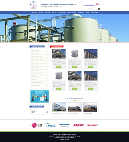Screen dimensions: 129x142
Task: Open the Sản phẩm menu item
Action: 48,12
